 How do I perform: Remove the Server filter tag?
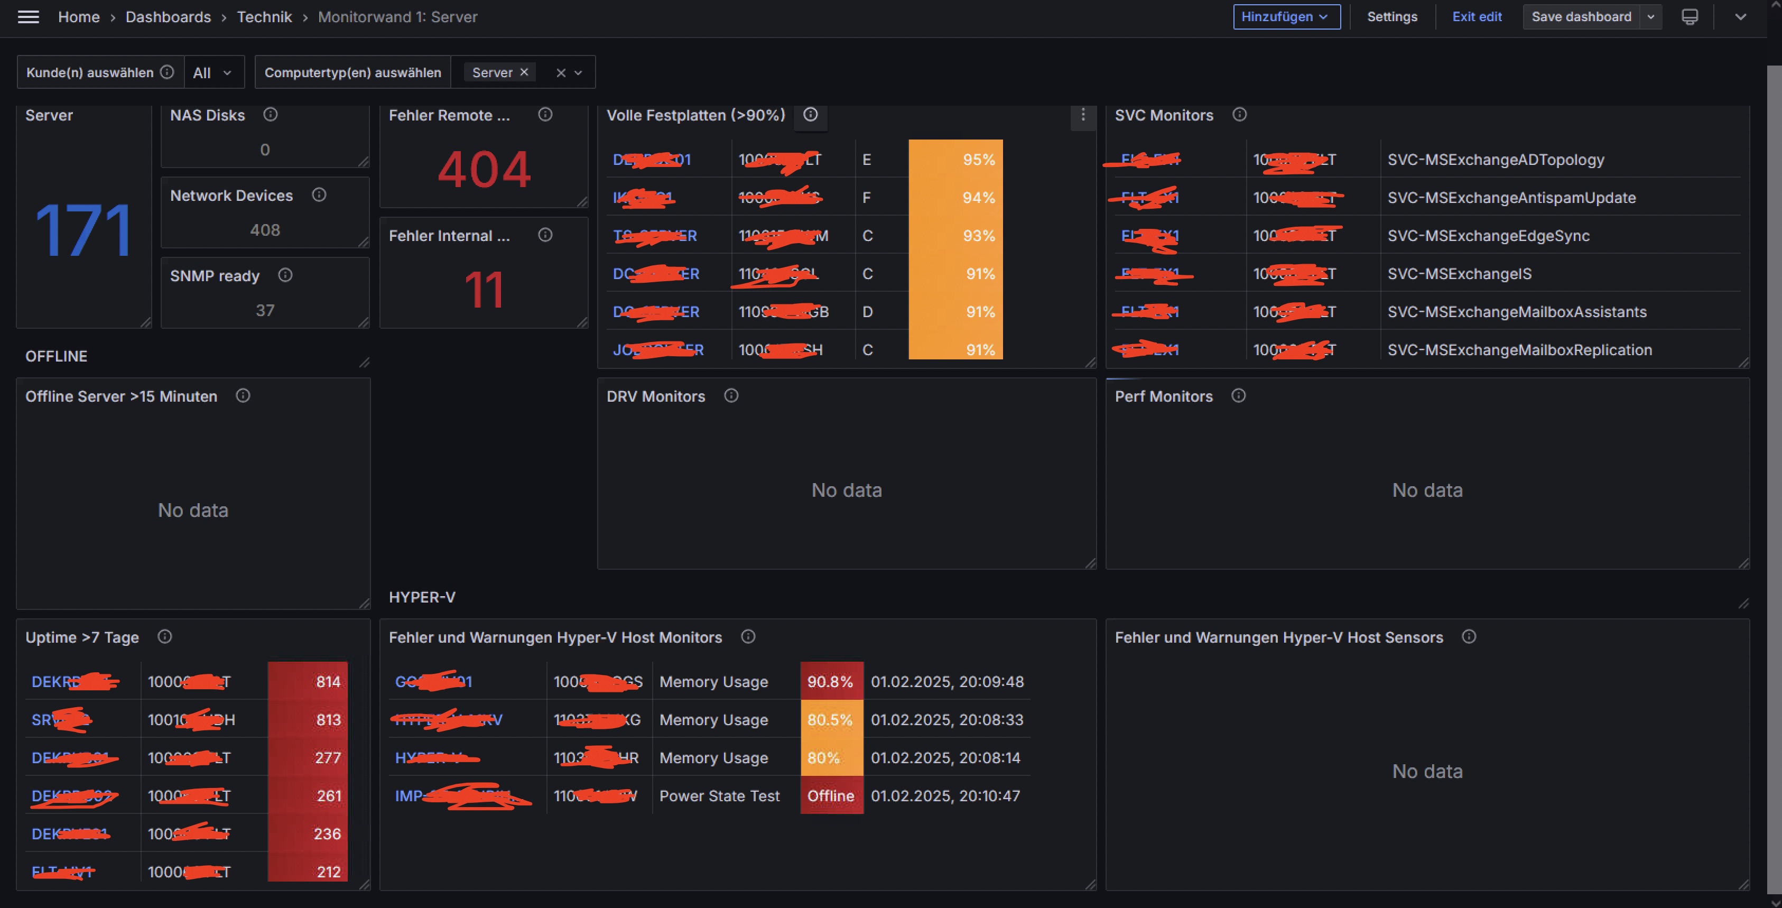tap(524, 72)
